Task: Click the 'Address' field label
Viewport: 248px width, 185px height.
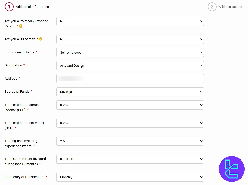Action: click(11, 79)
